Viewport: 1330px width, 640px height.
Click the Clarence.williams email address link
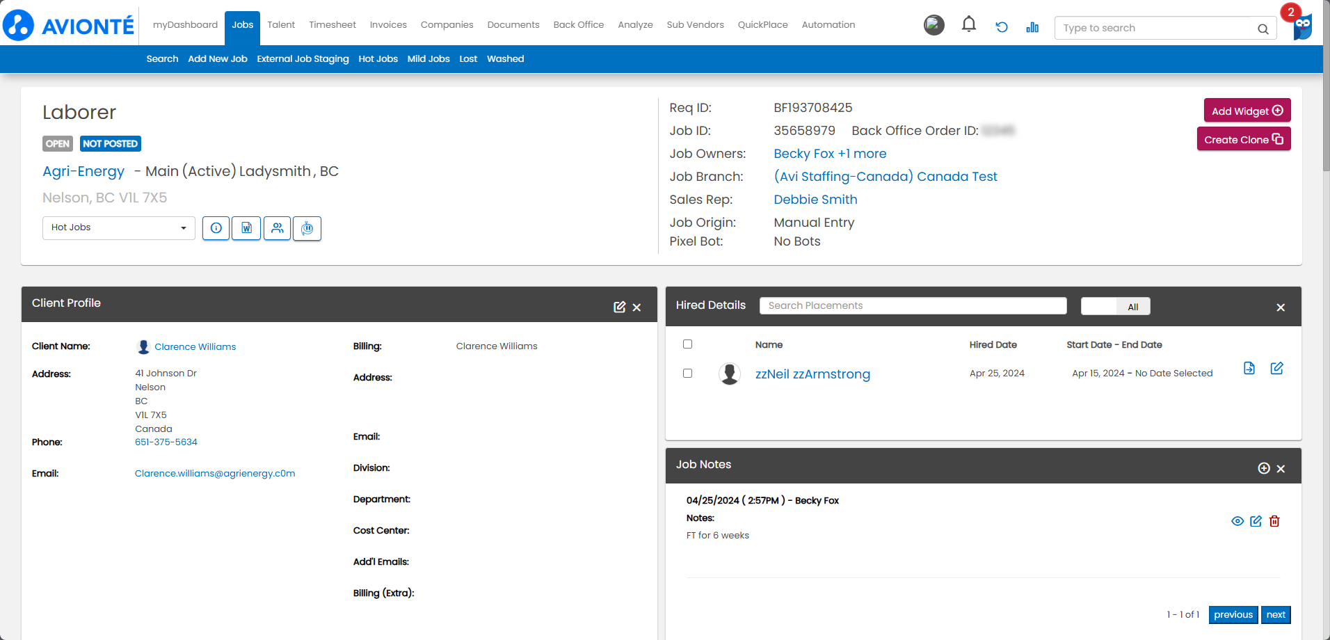[215, 473]
